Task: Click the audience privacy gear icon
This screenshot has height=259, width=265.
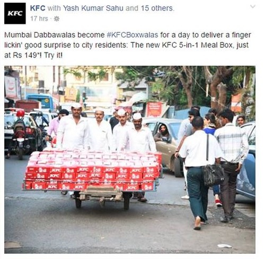Action: (x=57, y=19)
